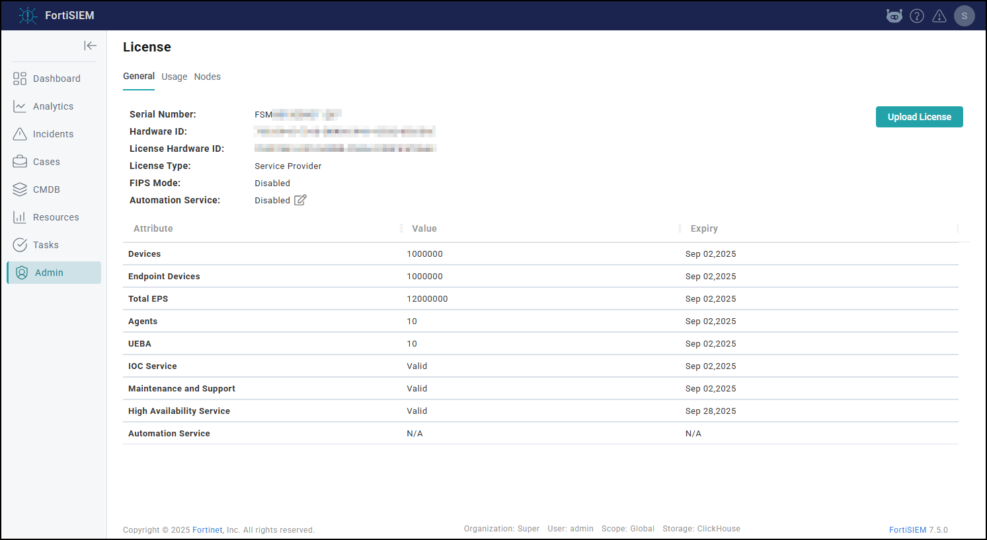Sort by the Value column header
This screenshot has height=540, width=987.
[x=424, y=228]
